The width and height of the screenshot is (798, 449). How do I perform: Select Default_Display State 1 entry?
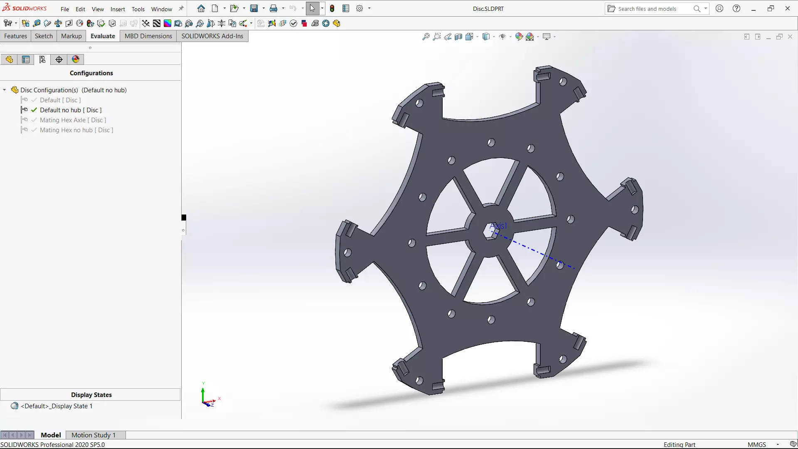(57, 406)
